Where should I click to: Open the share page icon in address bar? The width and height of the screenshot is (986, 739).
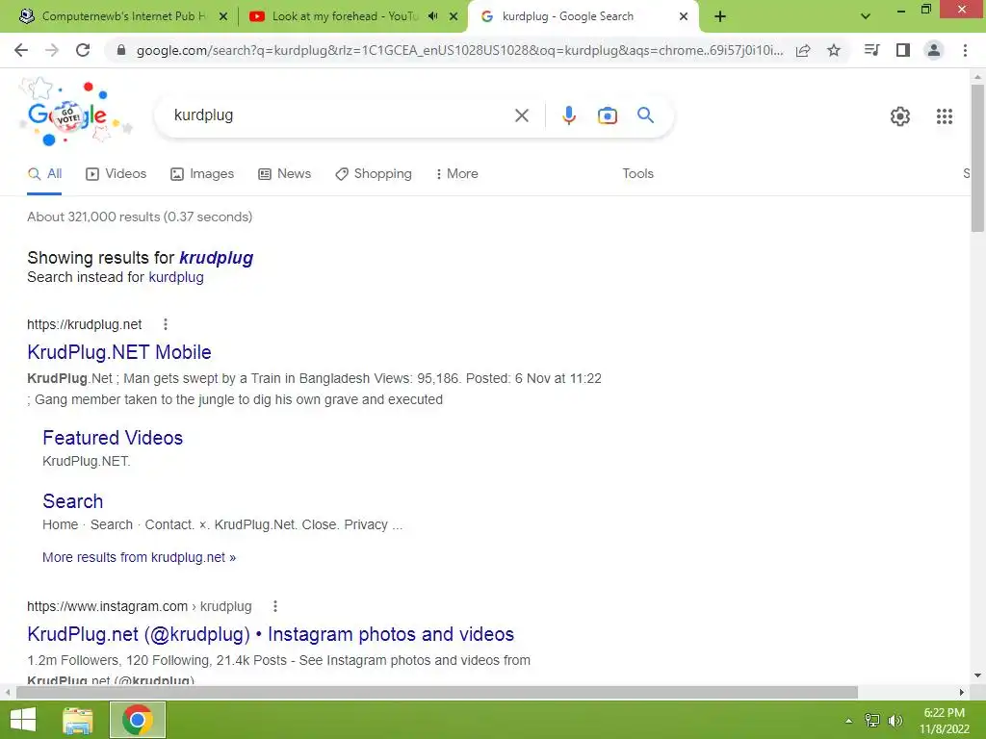pos(803,50)
